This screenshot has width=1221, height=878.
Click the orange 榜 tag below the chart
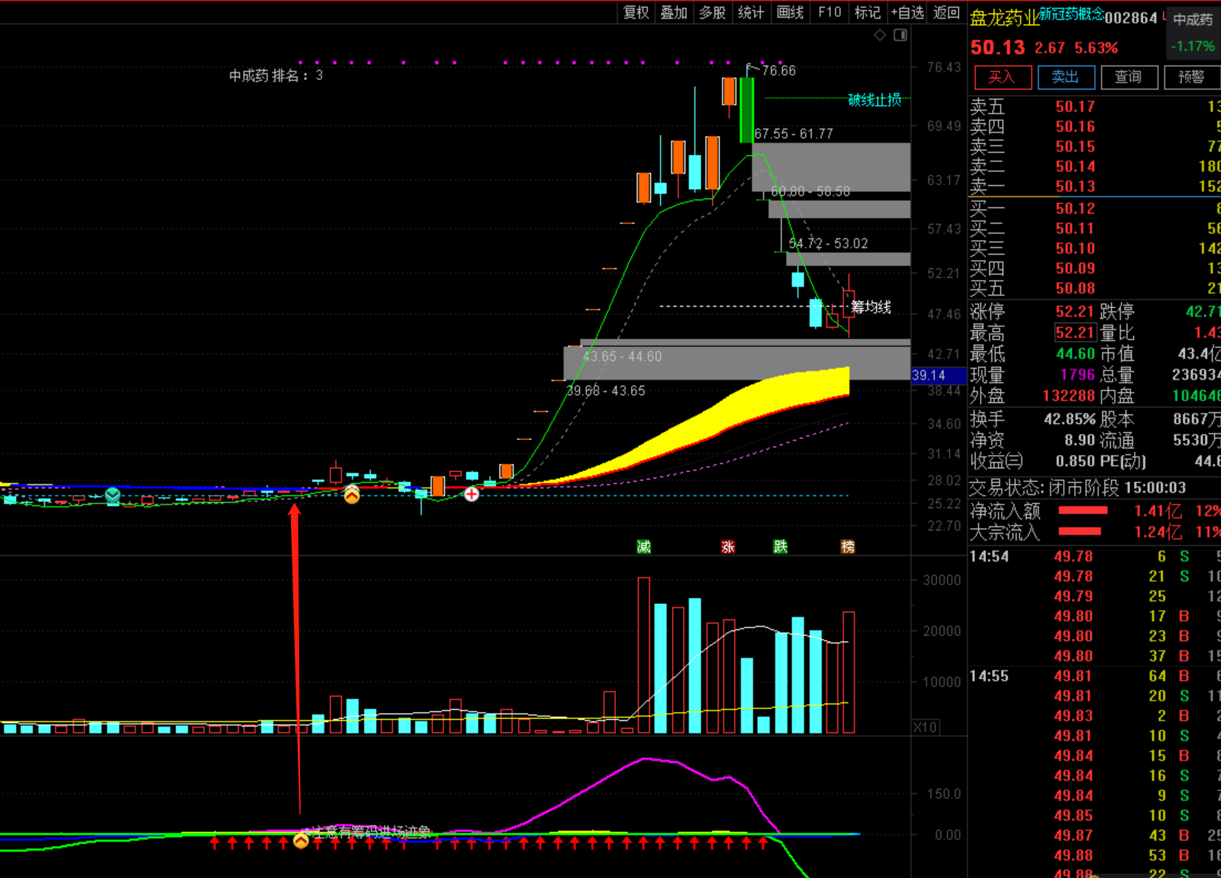847,546
